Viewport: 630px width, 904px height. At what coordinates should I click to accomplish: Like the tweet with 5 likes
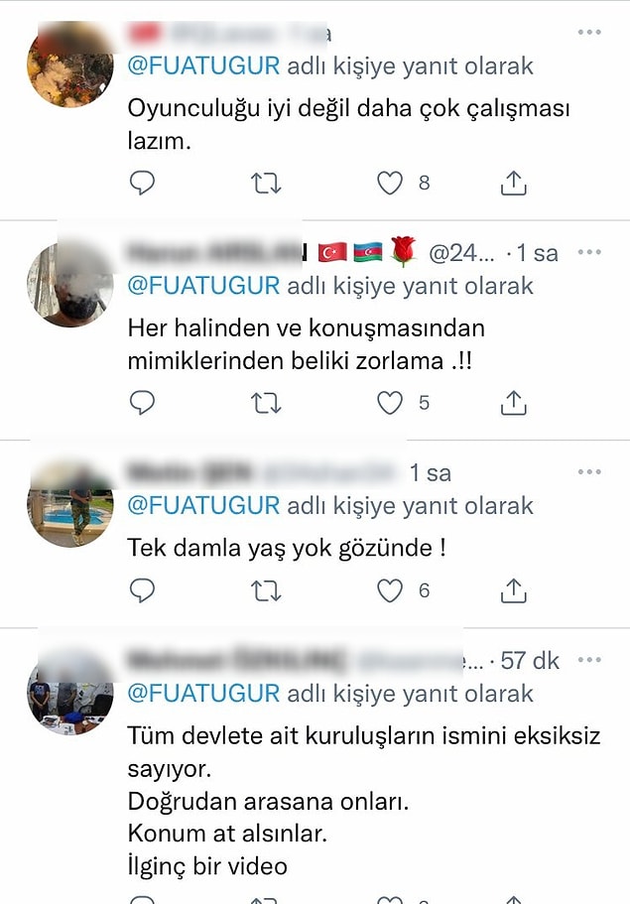[390, 403]
